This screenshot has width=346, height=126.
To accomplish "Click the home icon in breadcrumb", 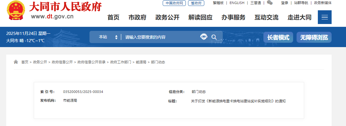I will pos(16,62).
